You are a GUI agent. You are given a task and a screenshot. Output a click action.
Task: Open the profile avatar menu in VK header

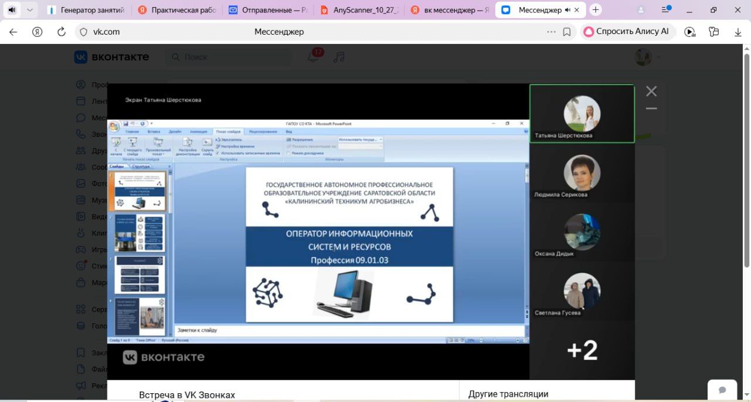(644, 57)
